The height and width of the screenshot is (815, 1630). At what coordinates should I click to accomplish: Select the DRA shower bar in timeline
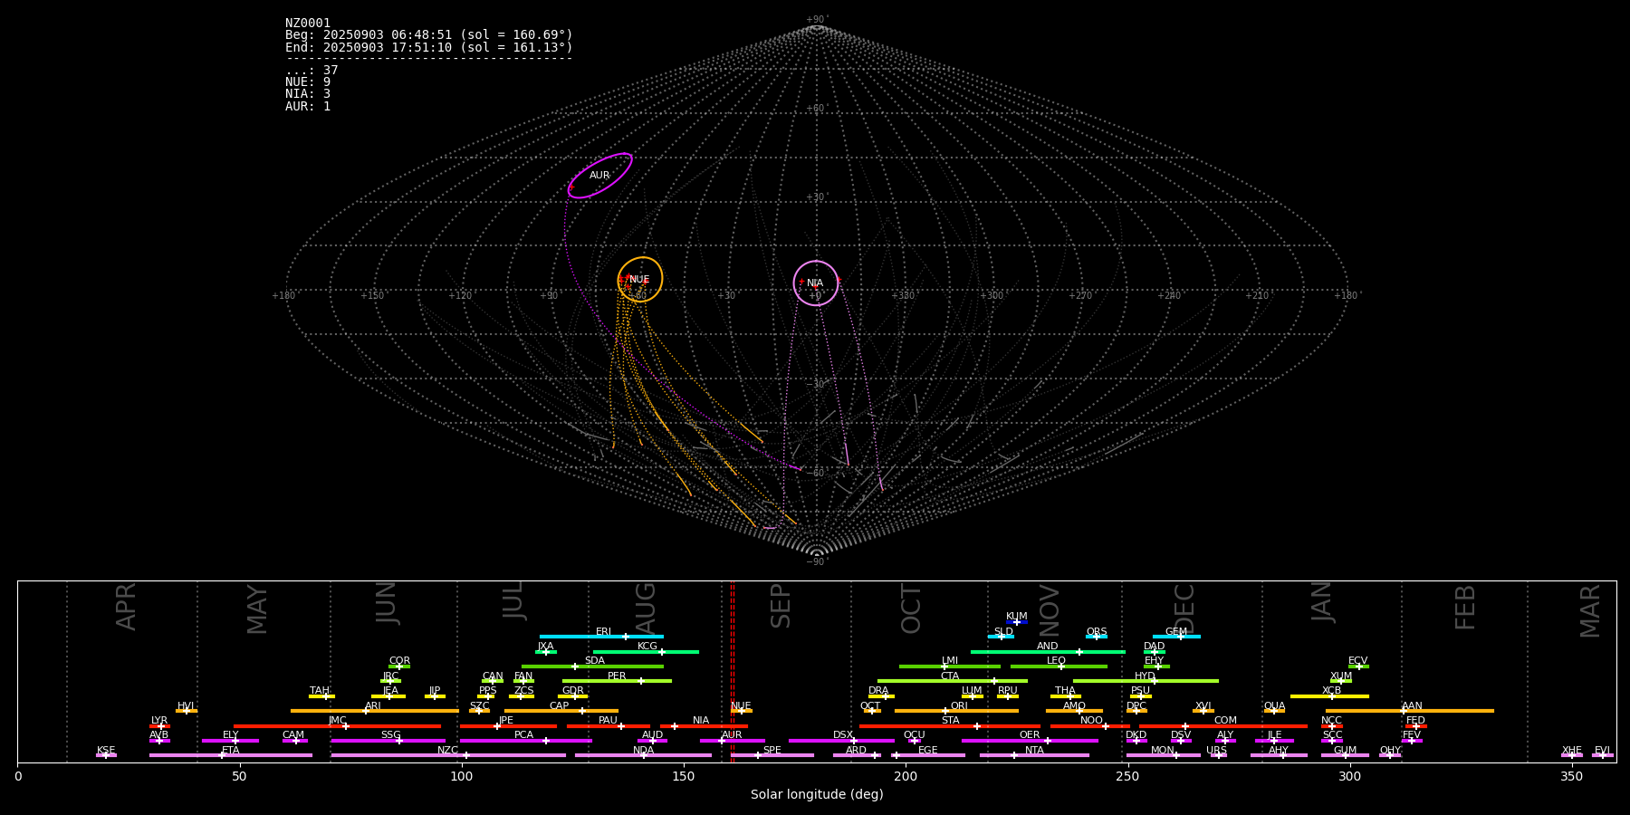881,695
